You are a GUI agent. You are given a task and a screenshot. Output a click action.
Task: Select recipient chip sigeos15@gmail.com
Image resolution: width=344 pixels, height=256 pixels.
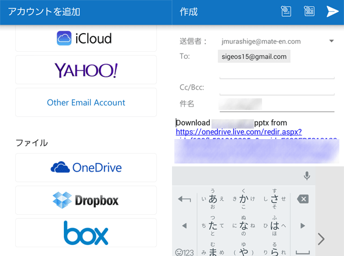coord(254,56)
